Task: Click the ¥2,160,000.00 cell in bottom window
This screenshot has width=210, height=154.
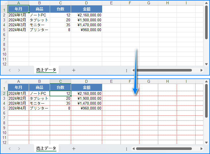Action: click(x=87, y=93)
